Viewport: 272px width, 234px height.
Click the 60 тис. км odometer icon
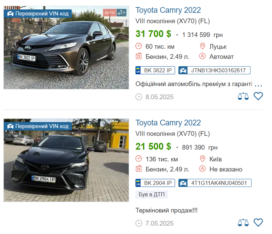139,46
